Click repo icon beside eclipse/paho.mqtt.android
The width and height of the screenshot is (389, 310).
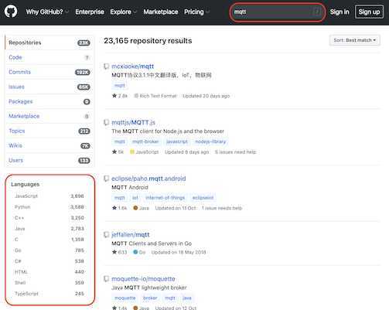tap(106, 179)
